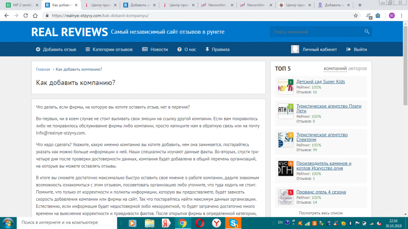Switch TOP 5 list to компаний
Image resolution: width=408 pixels, height=229 pixels.
coord(335,68)
